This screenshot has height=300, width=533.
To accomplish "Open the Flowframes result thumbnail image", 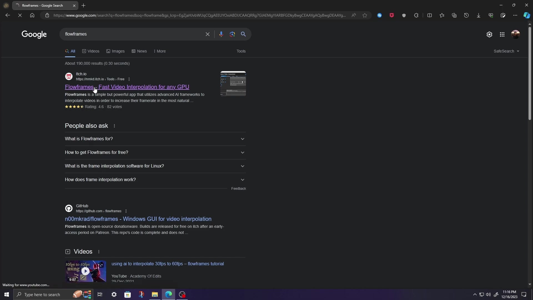I will [233, 84].
